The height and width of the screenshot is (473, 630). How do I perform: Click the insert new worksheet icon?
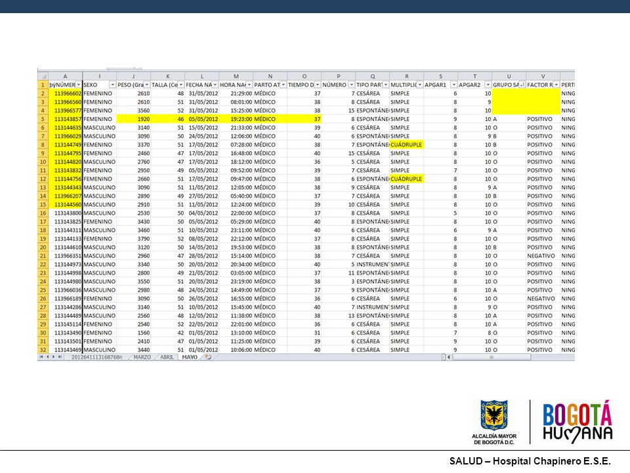click(208, 357)
